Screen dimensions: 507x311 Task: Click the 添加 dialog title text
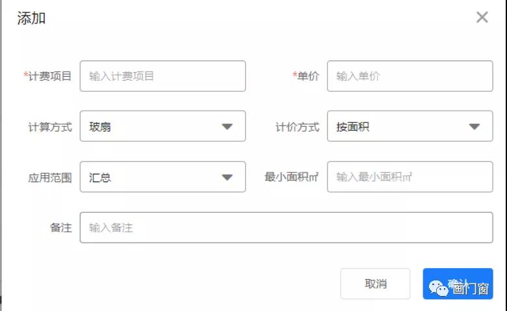(x=31, y=18)
